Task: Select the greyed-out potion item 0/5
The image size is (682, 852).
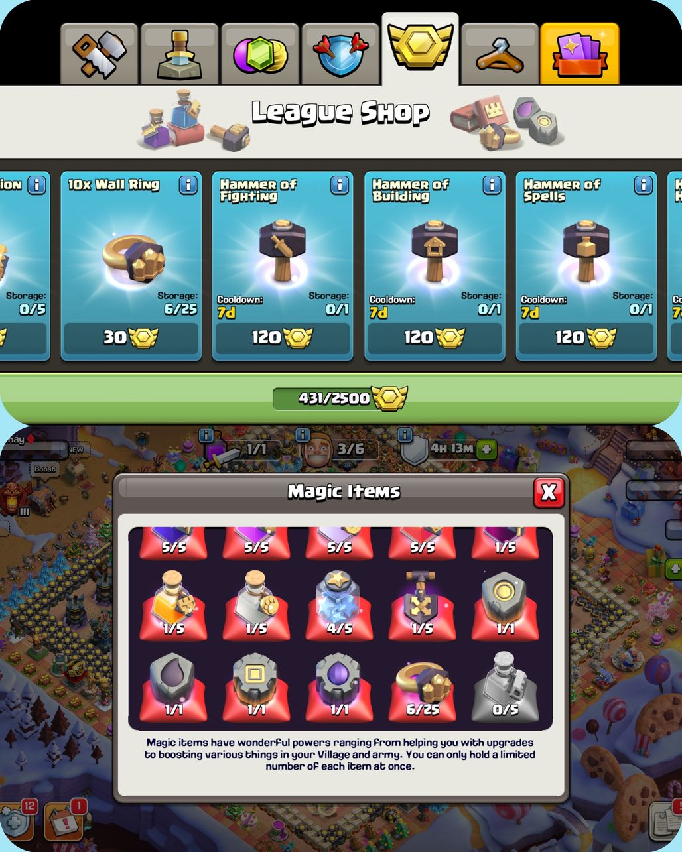Action: tap(505, 688)
